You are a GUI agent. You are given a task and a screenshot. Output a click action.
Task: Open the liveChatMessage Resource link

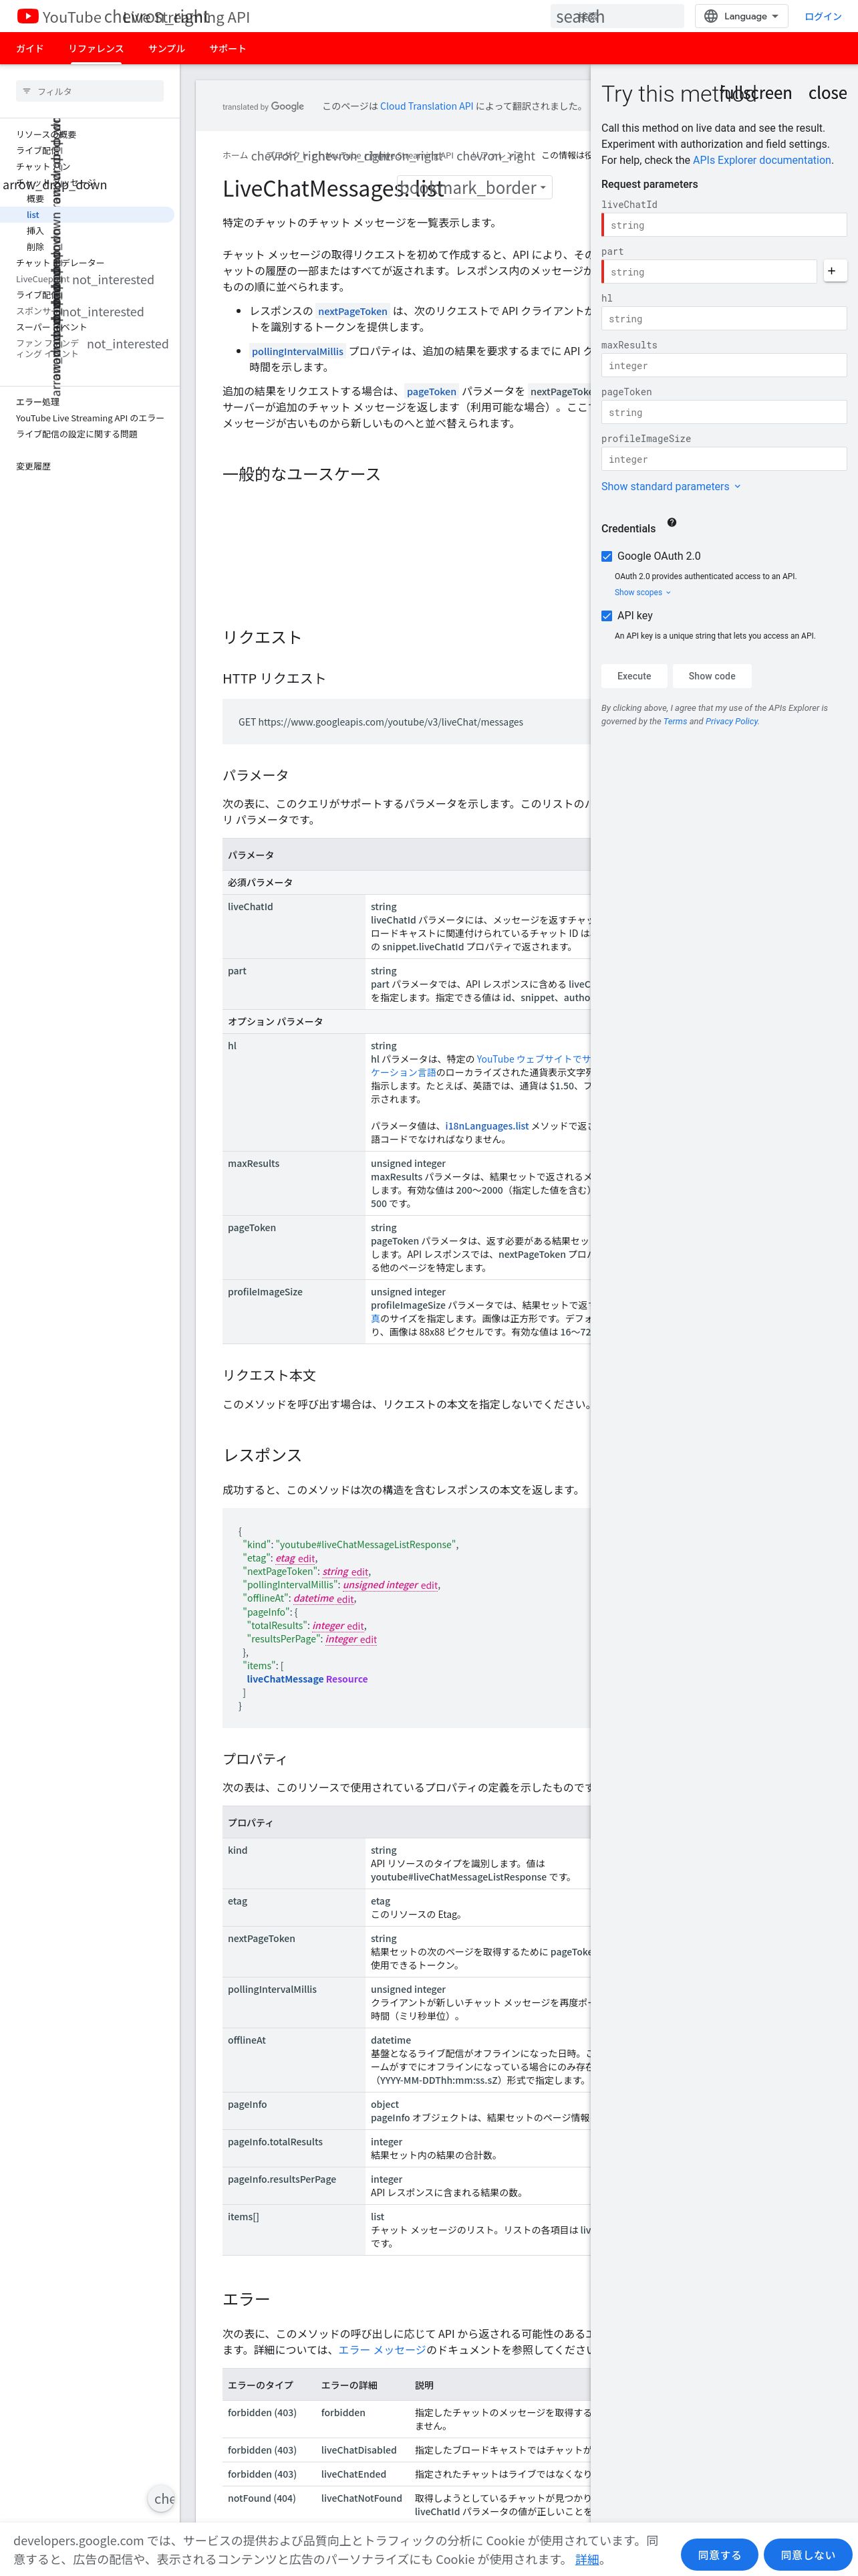click(307, 1679)
